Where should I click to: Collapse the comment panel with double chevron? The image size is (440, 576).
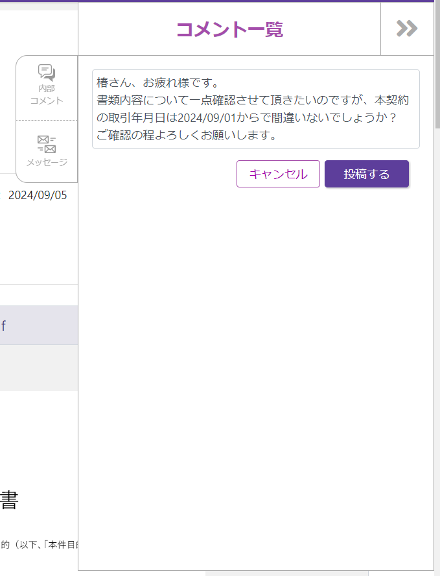coord(407,29)
